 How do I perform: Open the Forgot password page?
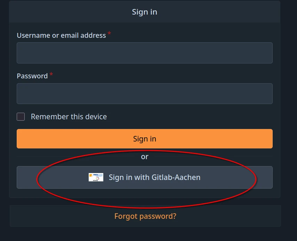coord(145,216)
